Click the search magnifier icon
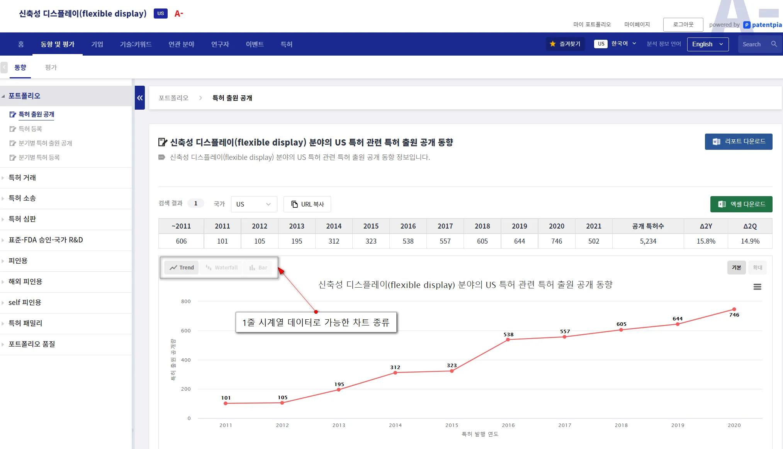The height and width of the screenshot is (449, 783). pyautogui.click(x=774, y=44)
